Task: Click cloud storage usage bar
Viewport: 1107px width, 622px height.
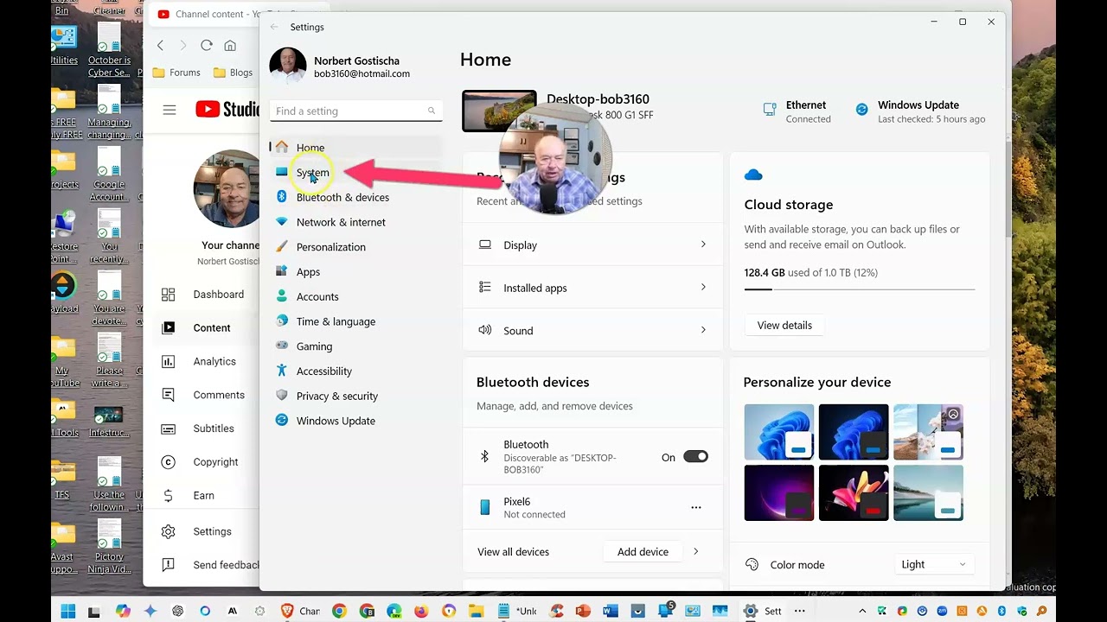Action: [x=860, y=289]
